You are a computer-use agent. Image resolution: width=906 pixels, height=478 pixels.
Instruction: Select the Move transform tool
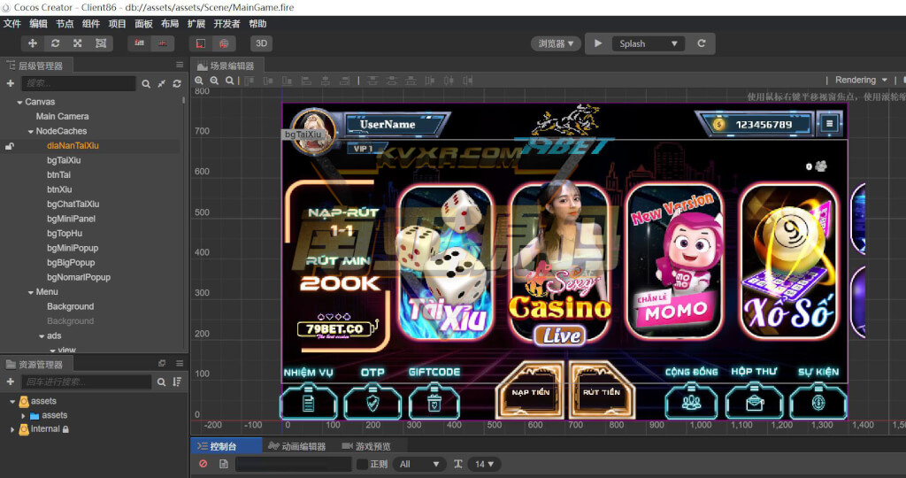point(33,43)
